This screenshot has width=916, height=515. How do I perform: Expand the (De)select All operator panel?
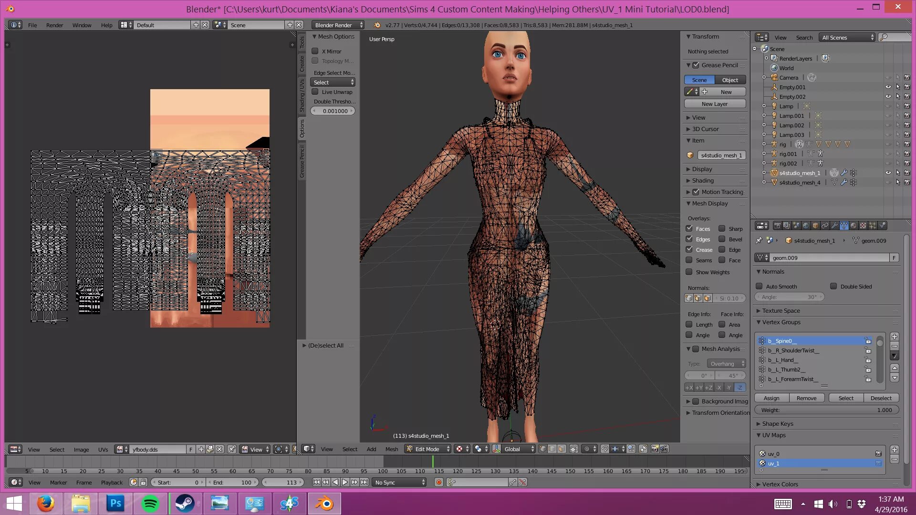[x=325, y=345]
